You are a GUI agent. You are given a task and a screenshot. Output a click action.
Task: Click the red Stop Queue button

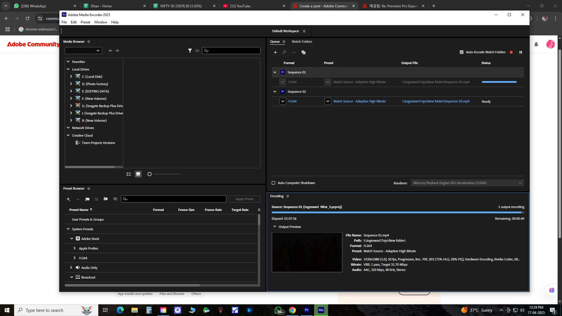[511, 52]
